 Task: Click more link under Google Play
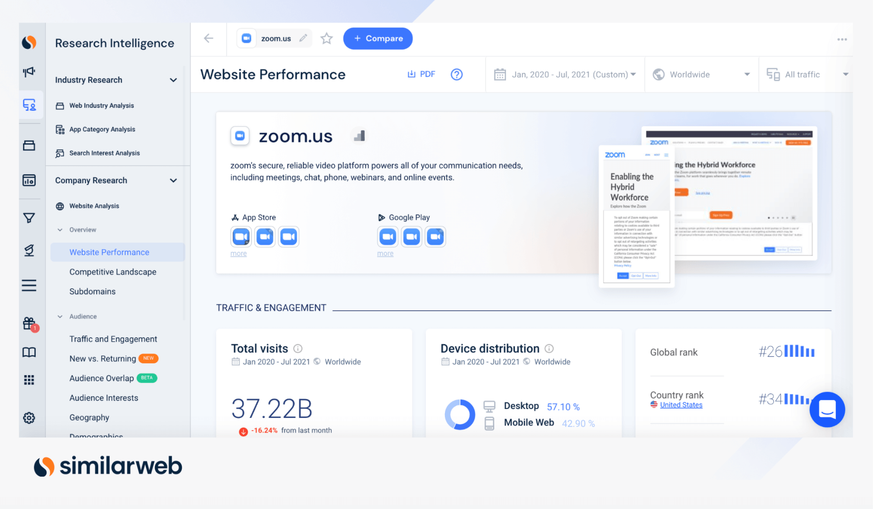(385, 254)
